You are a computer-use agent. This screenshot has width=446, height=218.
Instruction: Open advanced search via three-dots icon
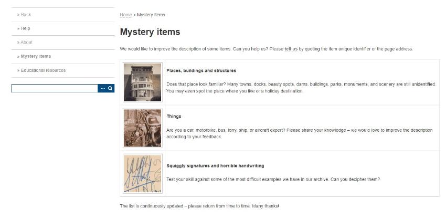(103, 89)
